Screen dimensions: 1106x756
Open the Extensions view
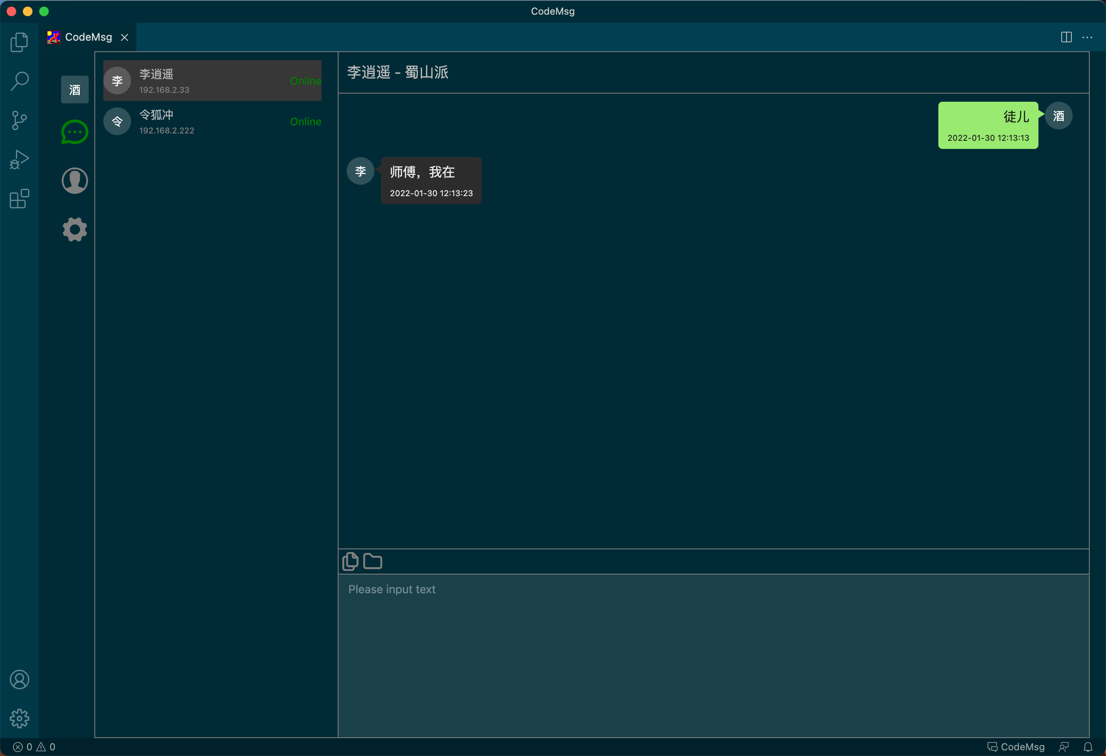coord(20,199)
